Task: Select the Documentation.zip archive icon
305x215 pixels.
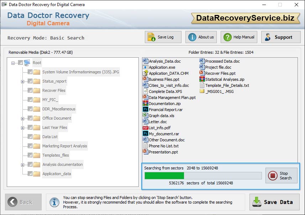Action: (145, 103)
